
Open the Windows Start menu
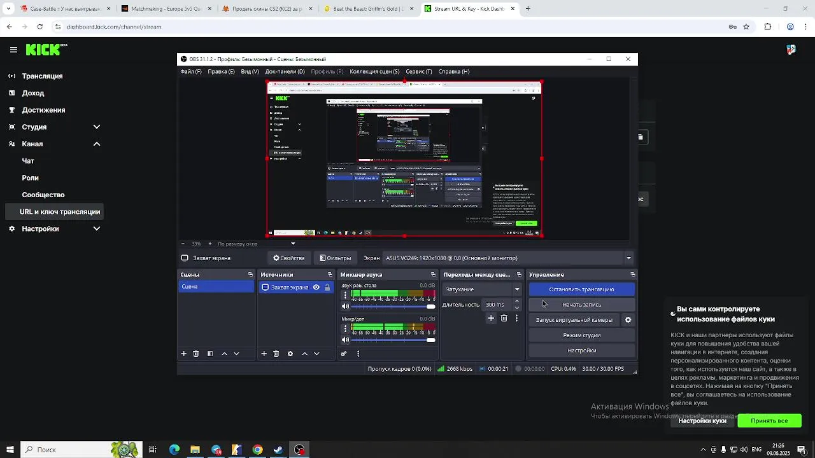10,450
